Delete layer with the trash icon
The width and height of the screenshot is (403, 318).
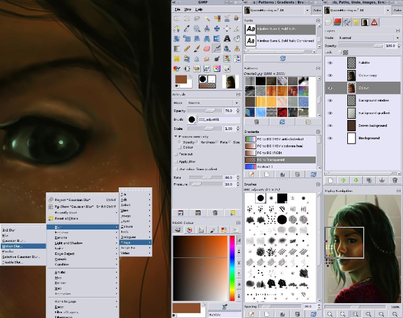(395, 180)
